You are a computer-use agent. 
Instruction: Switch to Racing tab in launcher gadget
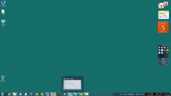pos(163,60)
